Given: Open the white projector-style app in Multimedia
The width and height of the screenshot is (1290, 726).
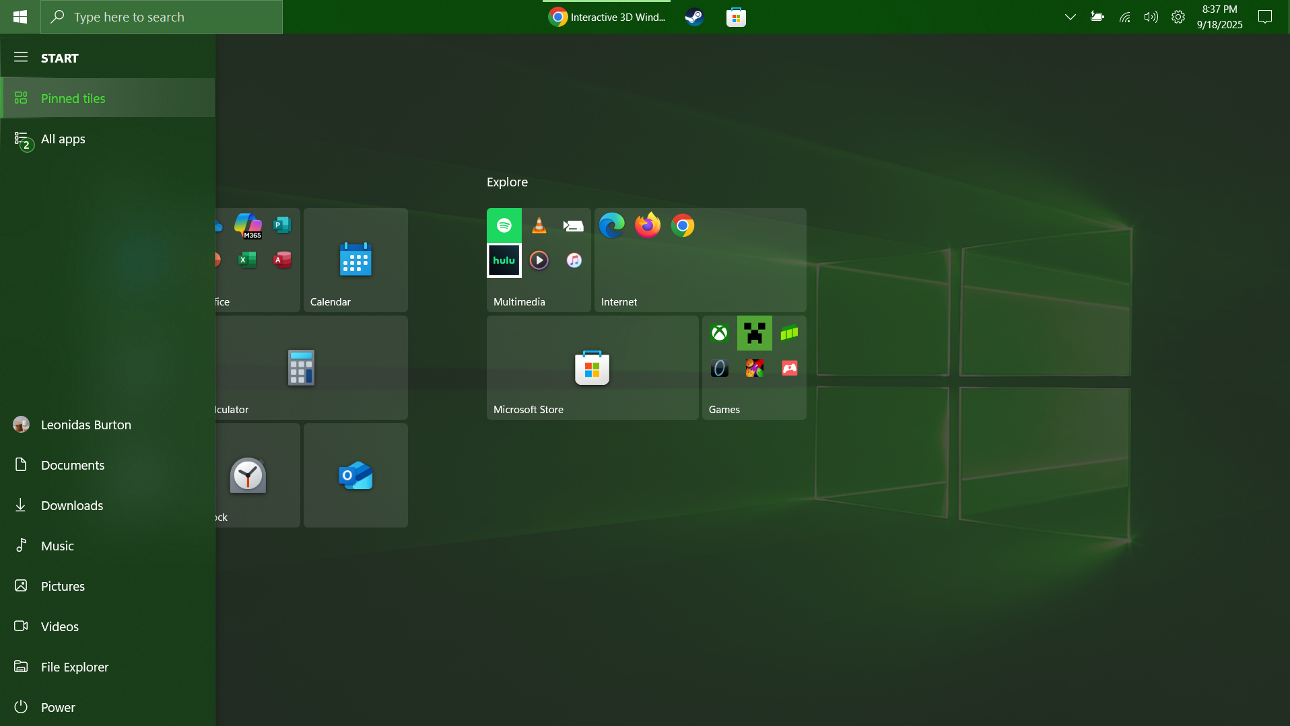Looking at the screenshot, I should [x=574, y=225].
